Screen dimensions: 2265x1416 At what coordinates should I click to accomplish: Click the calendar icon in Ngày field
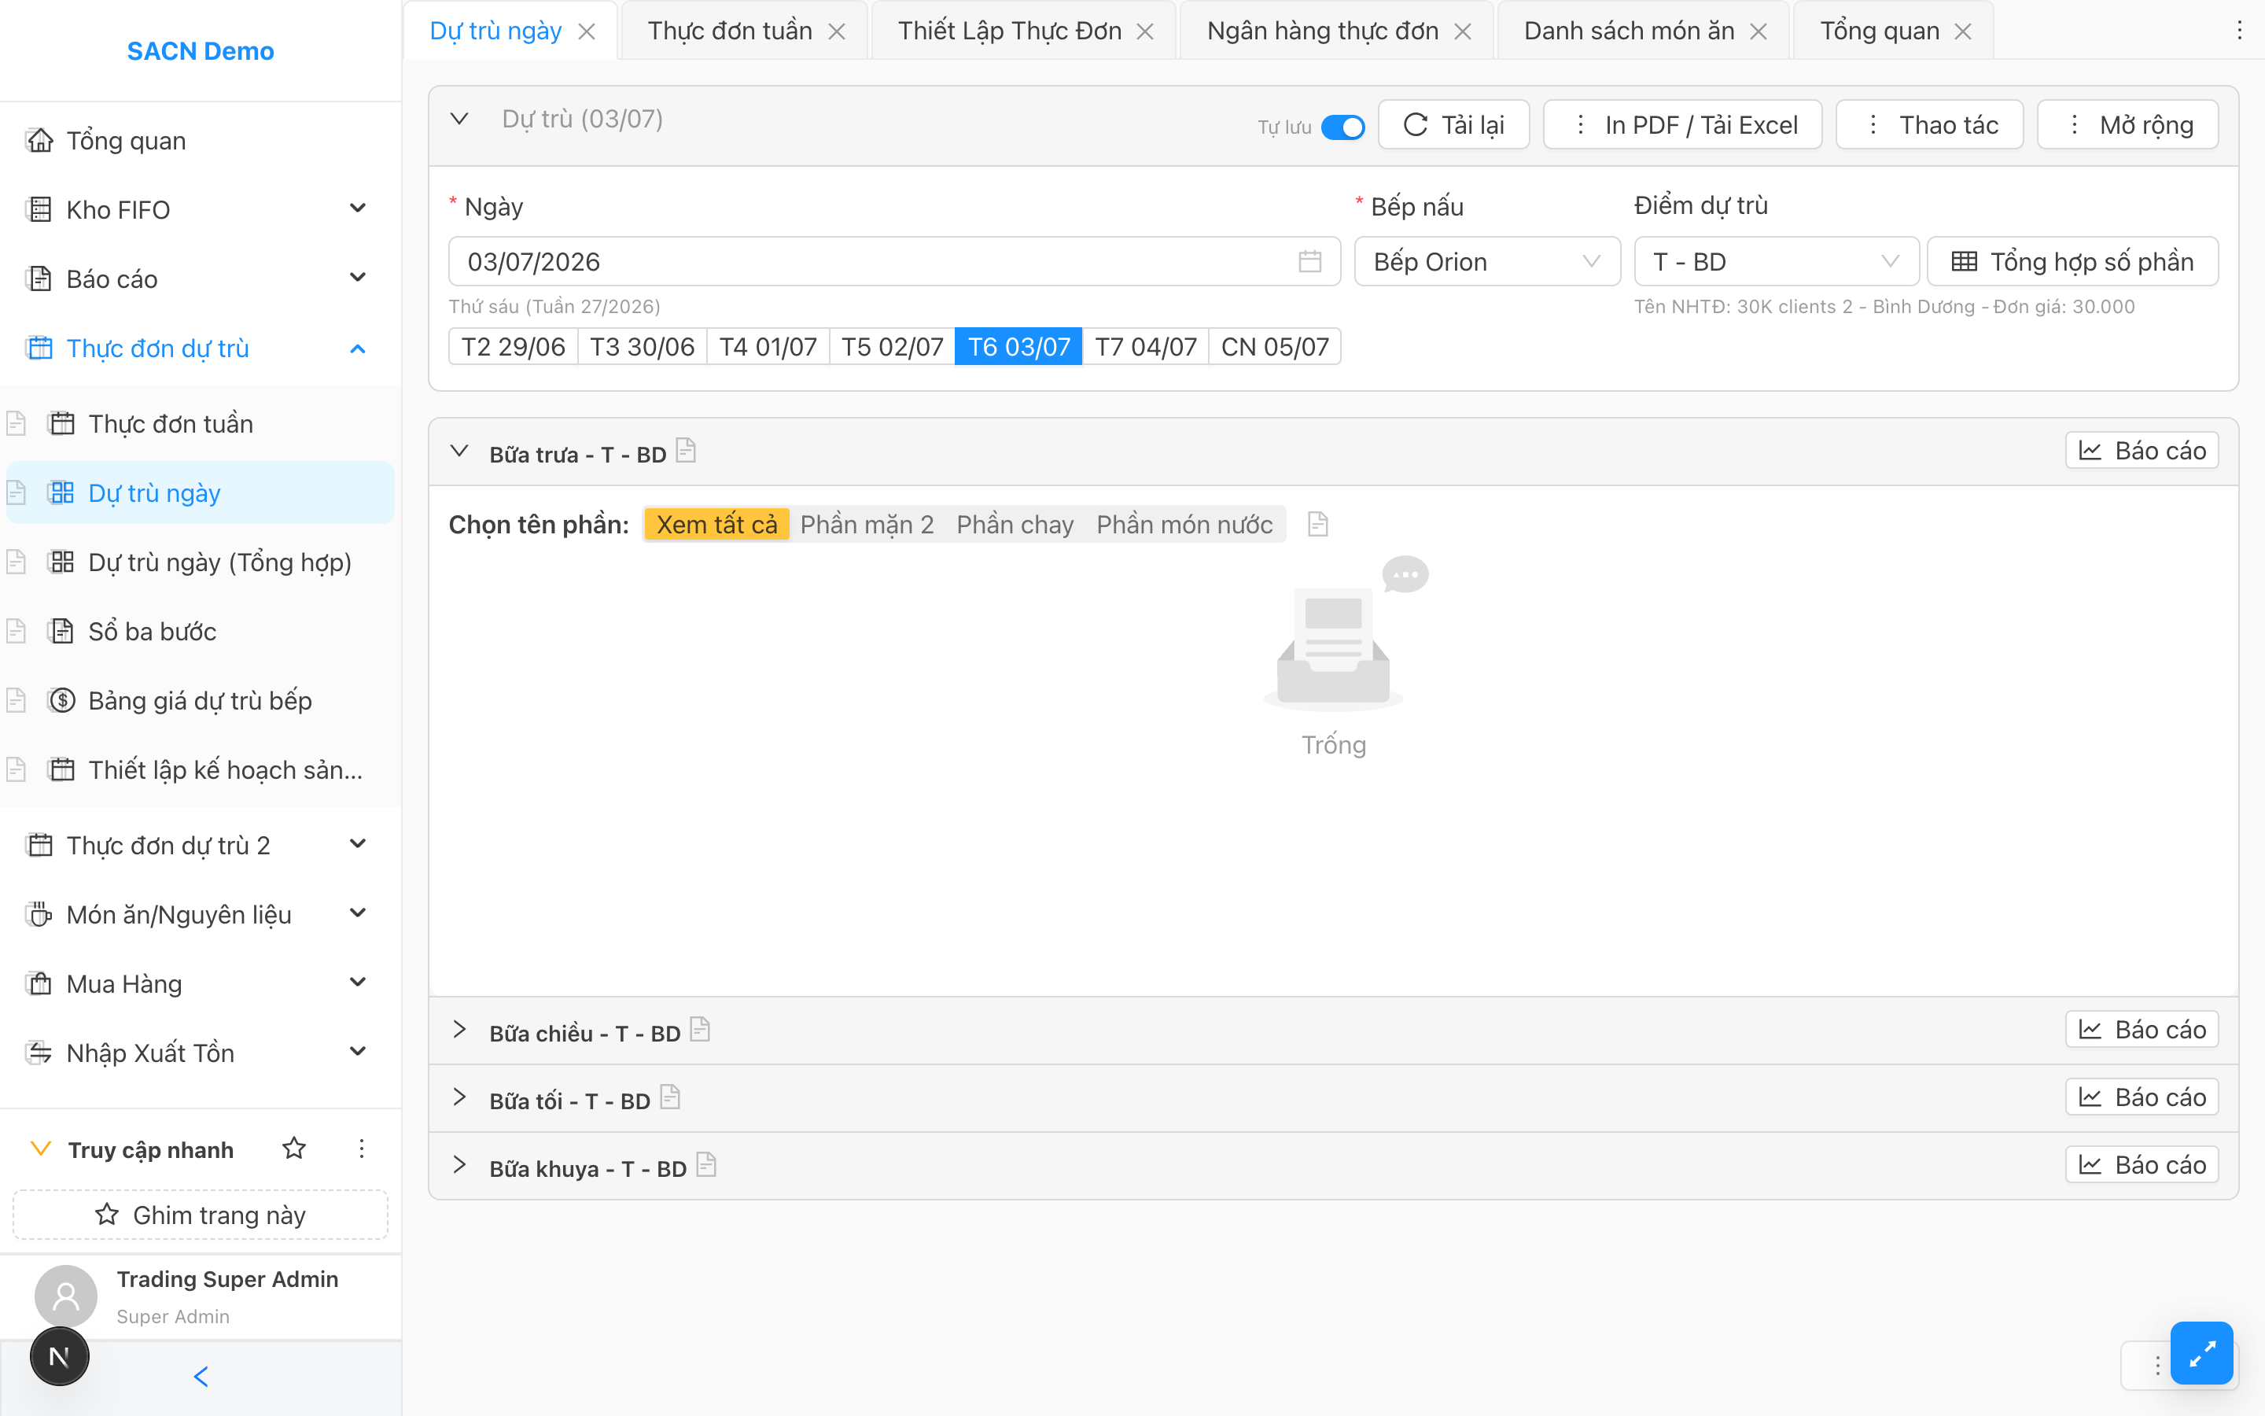pos(1309,261)
